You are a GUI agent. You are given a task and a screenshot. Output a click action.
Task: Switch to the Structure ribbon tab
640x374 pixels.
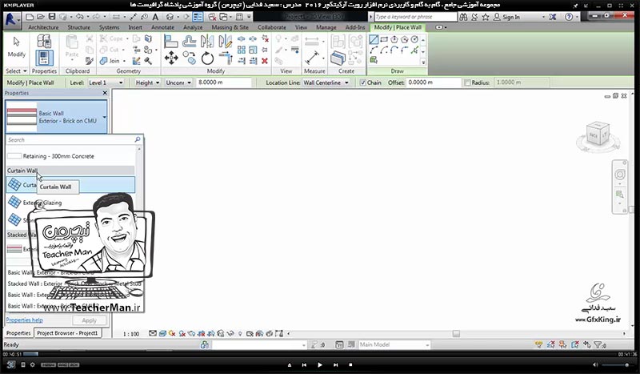click(x=78, y=27)
